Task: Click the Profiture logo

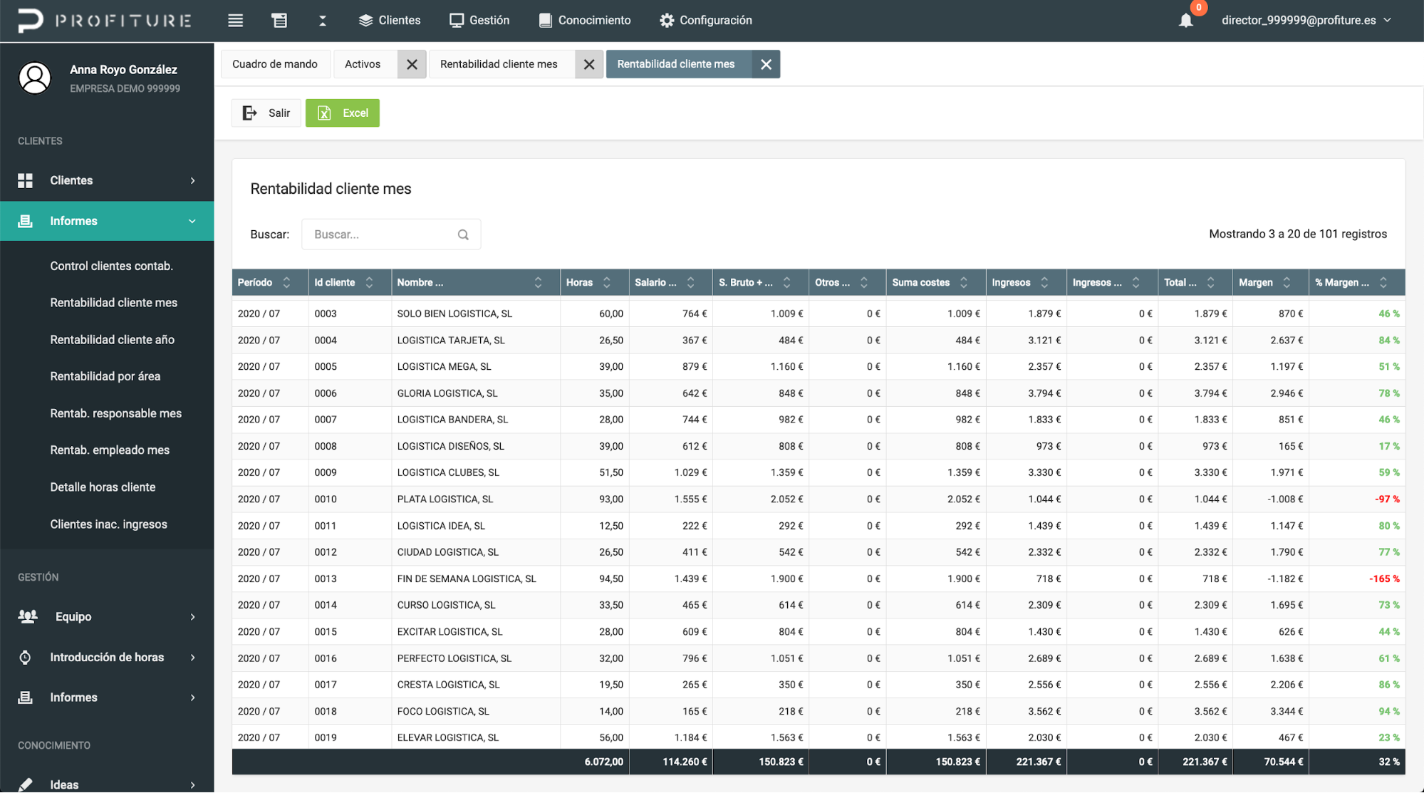Action: (x=105, y=20)
